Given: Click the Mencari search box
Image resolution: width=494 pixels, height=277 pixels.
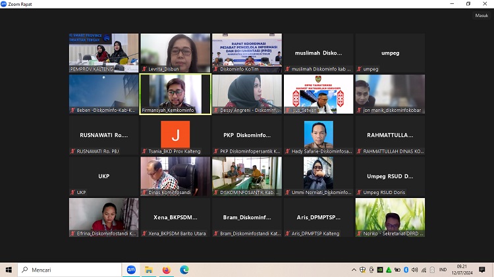Looking at the screenshot, I should tap(69, 270).
